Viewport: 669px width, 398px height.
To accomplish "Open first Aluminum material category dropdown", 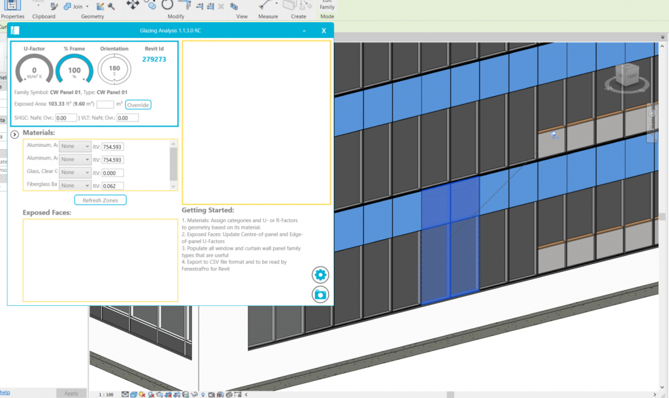I will [x=74, y=146].
